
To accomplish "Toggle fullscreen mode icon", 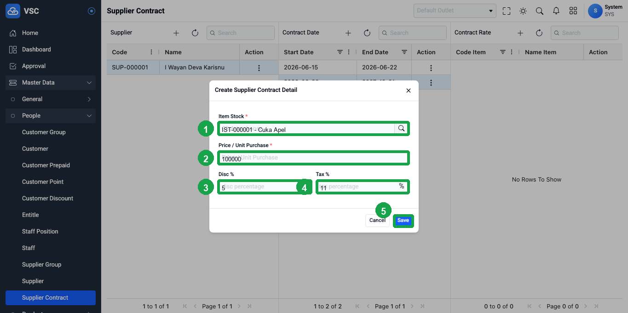I will (x=507, y=11).
